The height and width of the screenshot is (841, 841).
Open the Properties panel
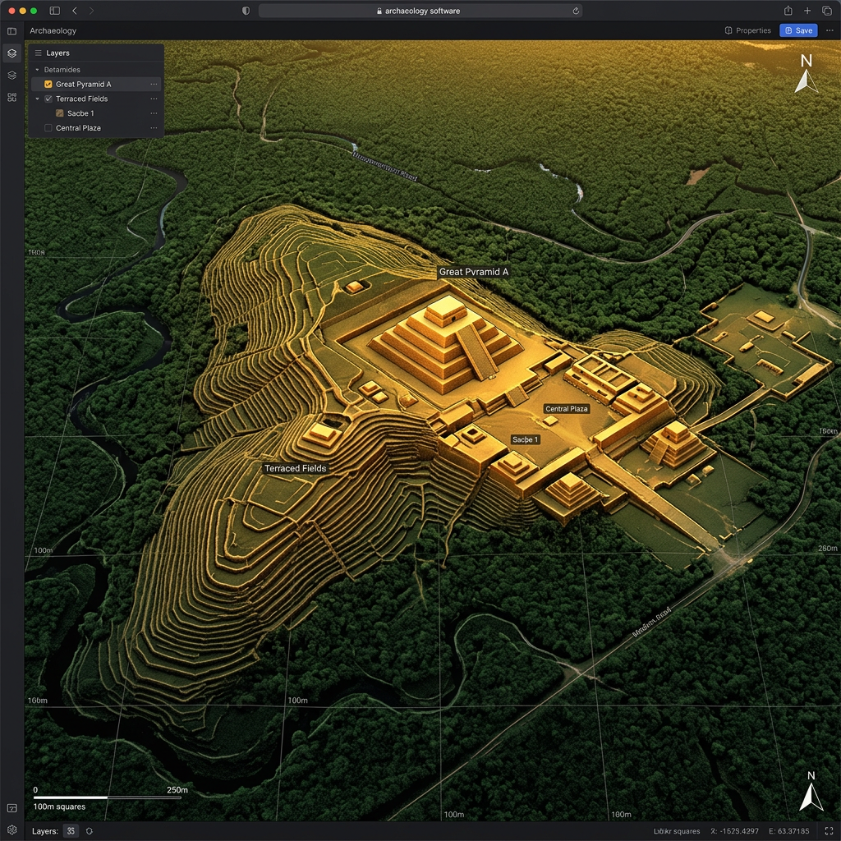click(x=748, y=30)
